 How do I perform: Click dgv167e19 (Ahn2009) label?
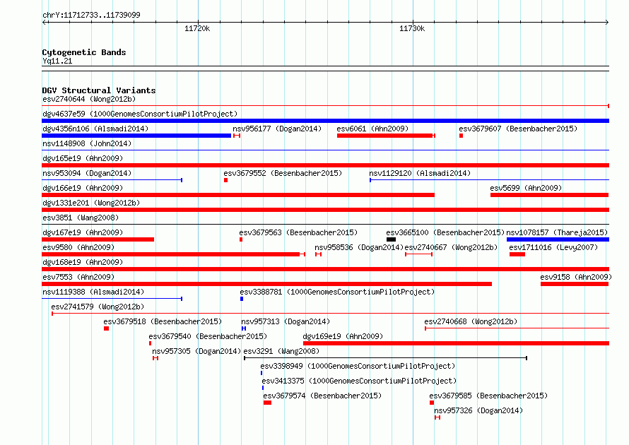click(x=83, y=232)
